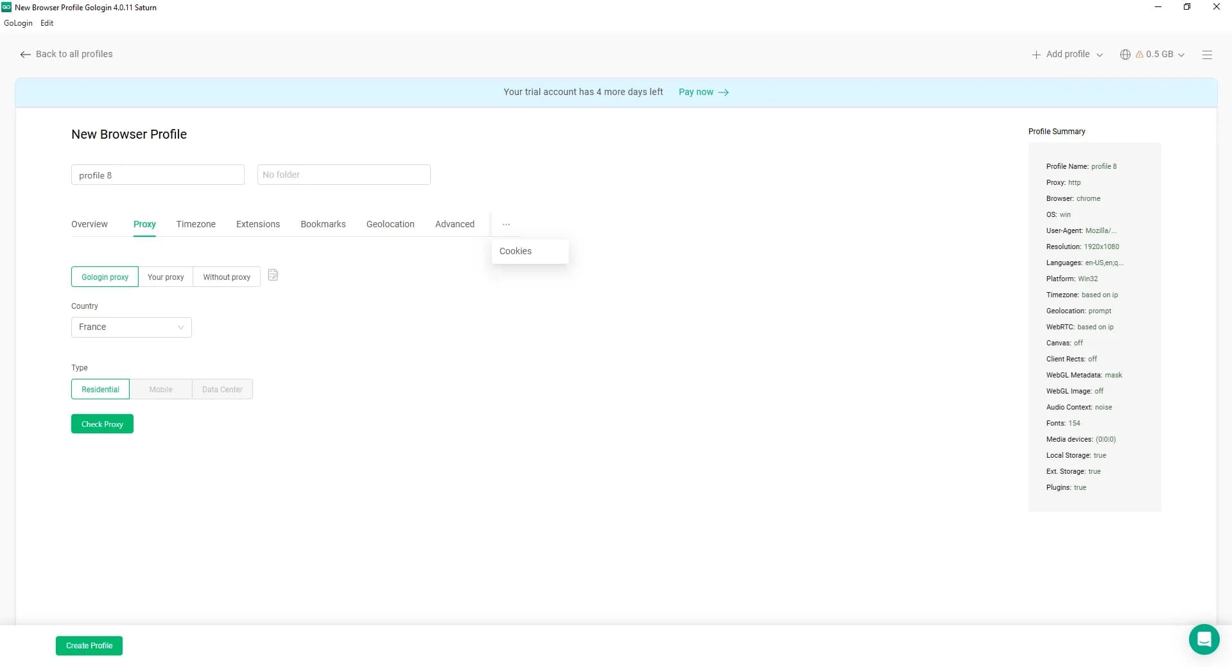The image size is (1232, 667).
Task: Click the paste-proxy document icon beside proxy tabs
Action: (x=273, y=275)
